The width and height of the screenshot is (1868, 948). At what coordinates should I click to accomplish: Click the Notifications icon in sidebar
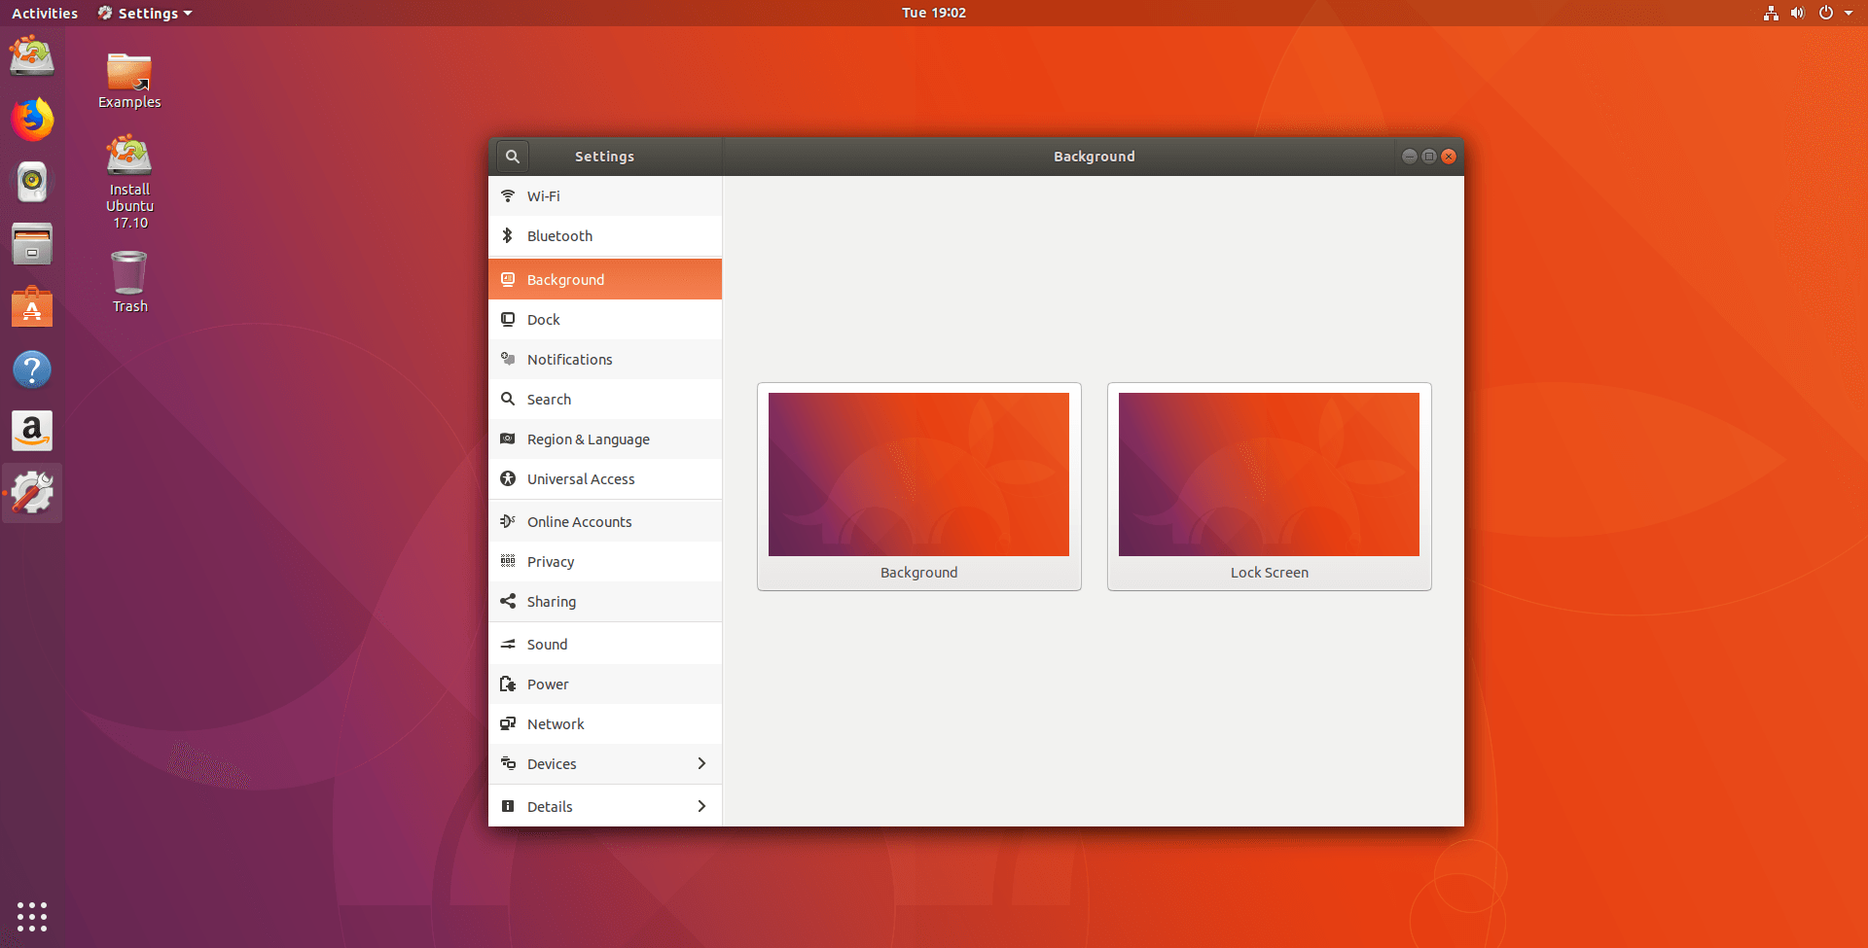tap(508, 359)
